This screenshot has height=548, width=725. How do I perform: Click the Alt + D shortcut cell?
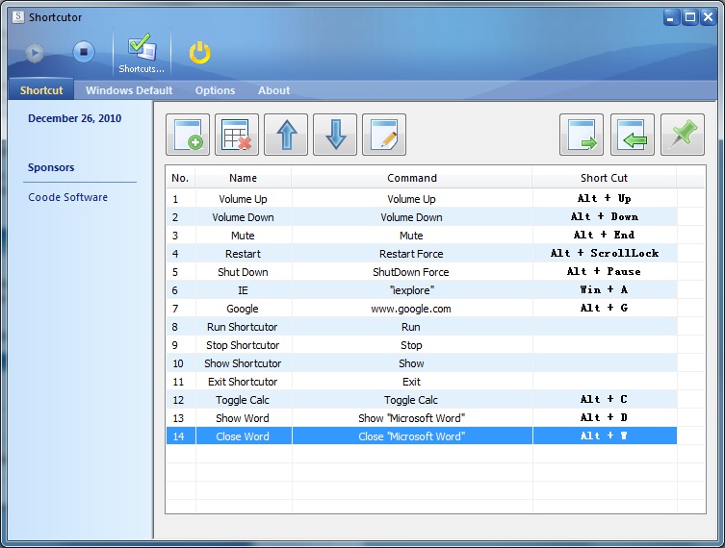pyautogui.click(x=605, y=418)
